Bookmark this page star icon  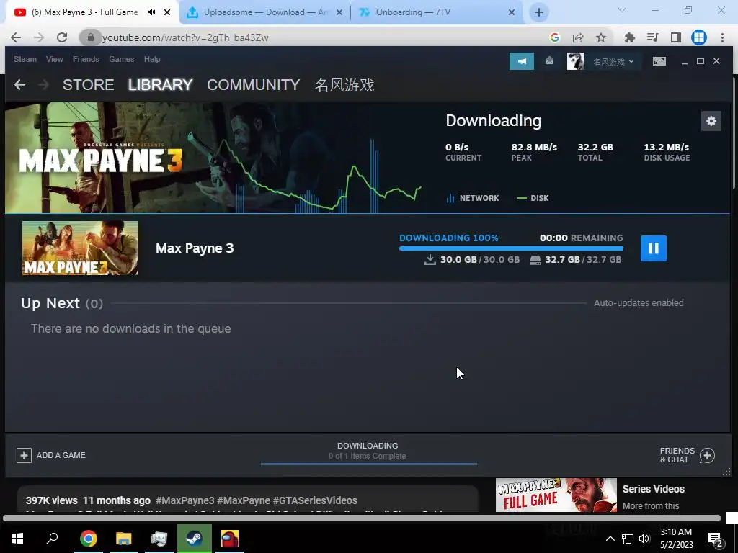point(600,37)
